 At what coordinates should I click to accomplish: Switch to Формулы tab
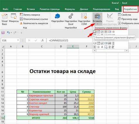(x=70, y=9)
